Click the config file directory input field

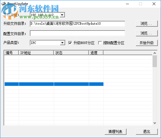point(77,33)
